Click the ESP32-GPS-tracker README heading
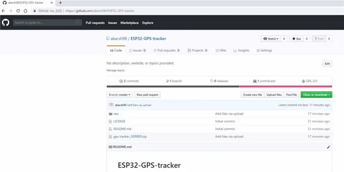 click(149, 165)
